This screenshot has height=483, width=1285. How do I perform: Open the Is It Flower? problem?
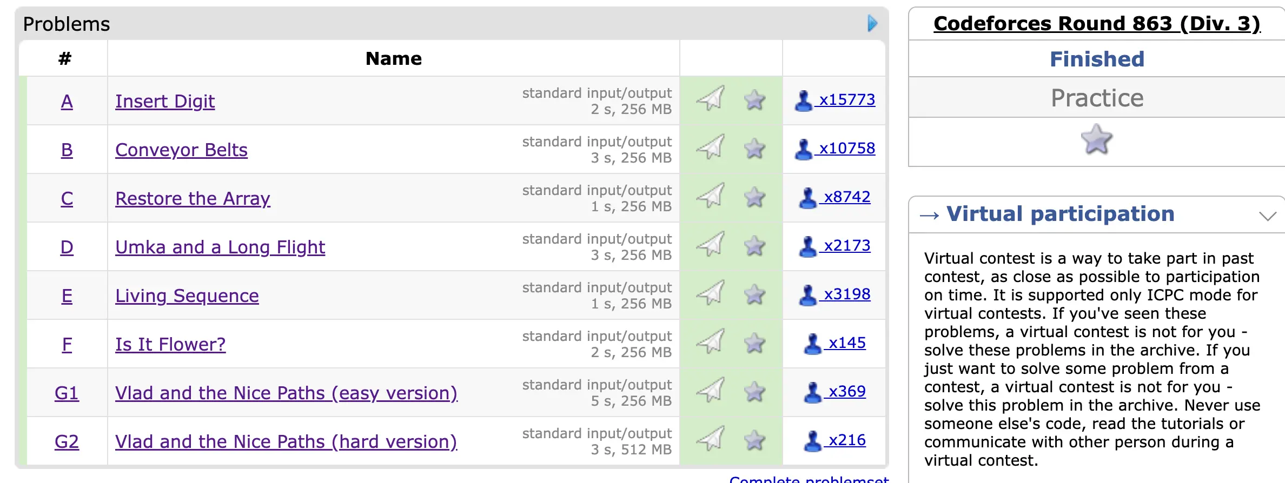(170, 344)
